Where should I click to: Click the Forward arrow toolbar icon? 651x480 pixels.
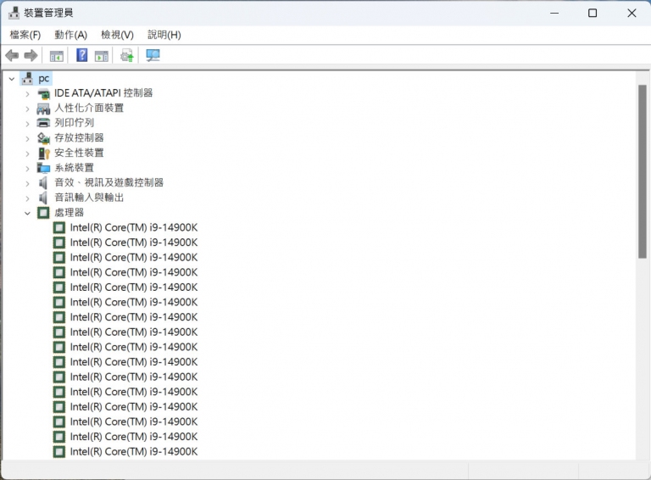31,55
